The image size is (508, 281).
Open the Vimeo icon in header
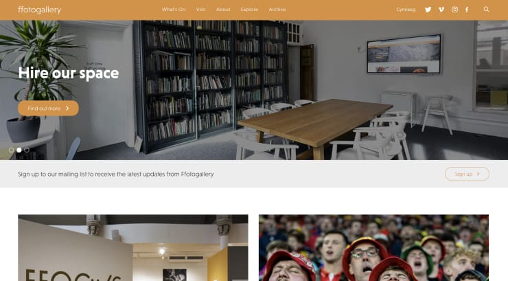coord(441,10)
